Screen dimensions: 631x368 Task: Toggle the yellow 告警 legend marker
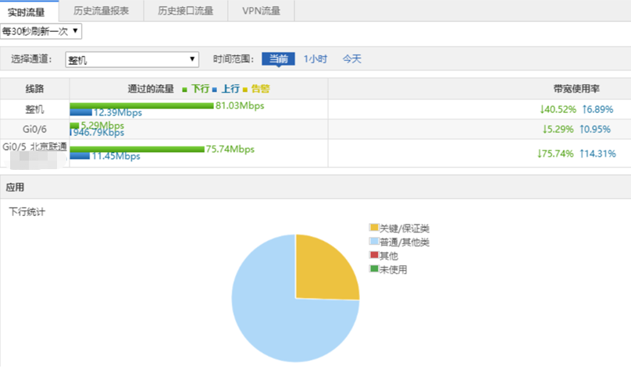244,90
